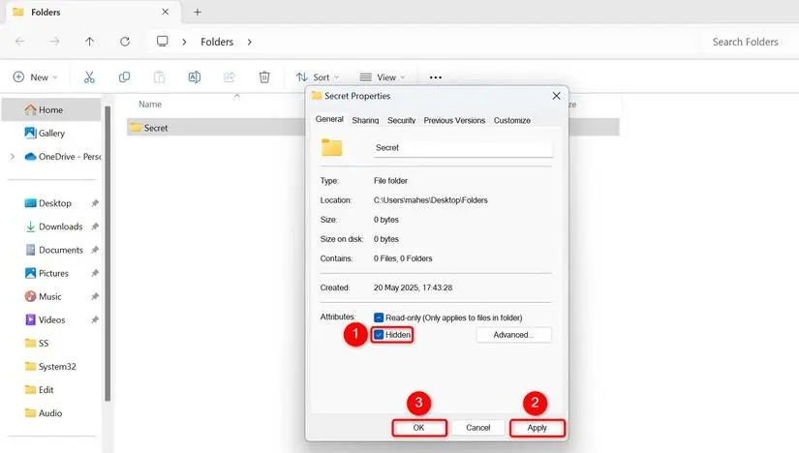Click the Copy icon in toolbar
This screenshot has height=453, width=799.
click(124, 76)
